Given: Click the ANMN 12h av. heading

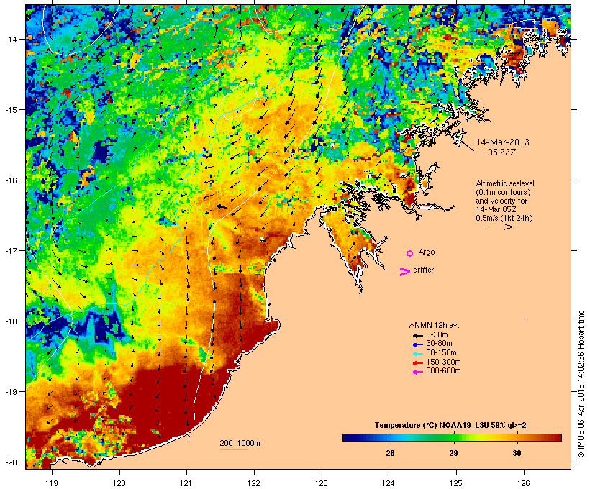Looking at the screenshot, I should click(434, 325).
